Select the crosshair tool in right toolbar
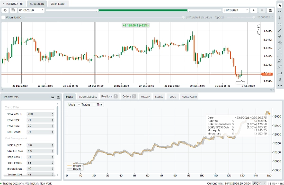This screenshot has width=284, height=185. click(x=280, y=12)
